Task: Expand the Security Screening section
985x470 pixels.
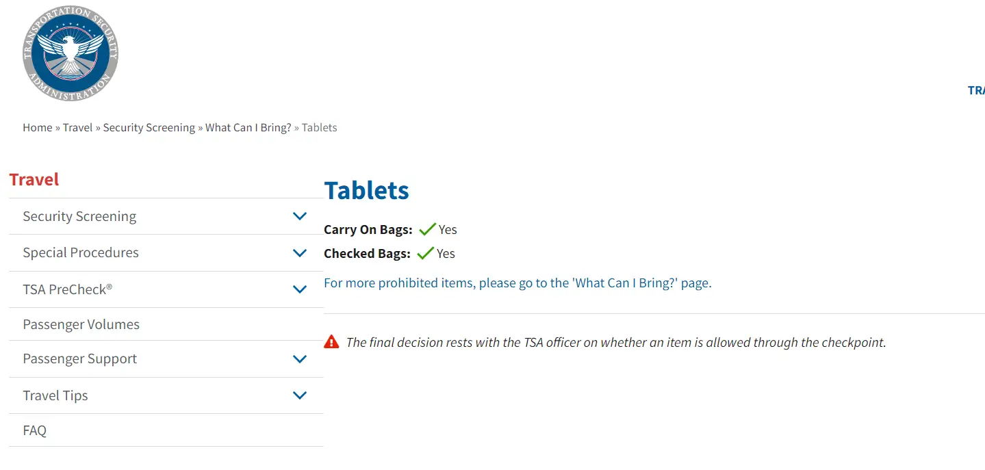Action: coord(299,216)
